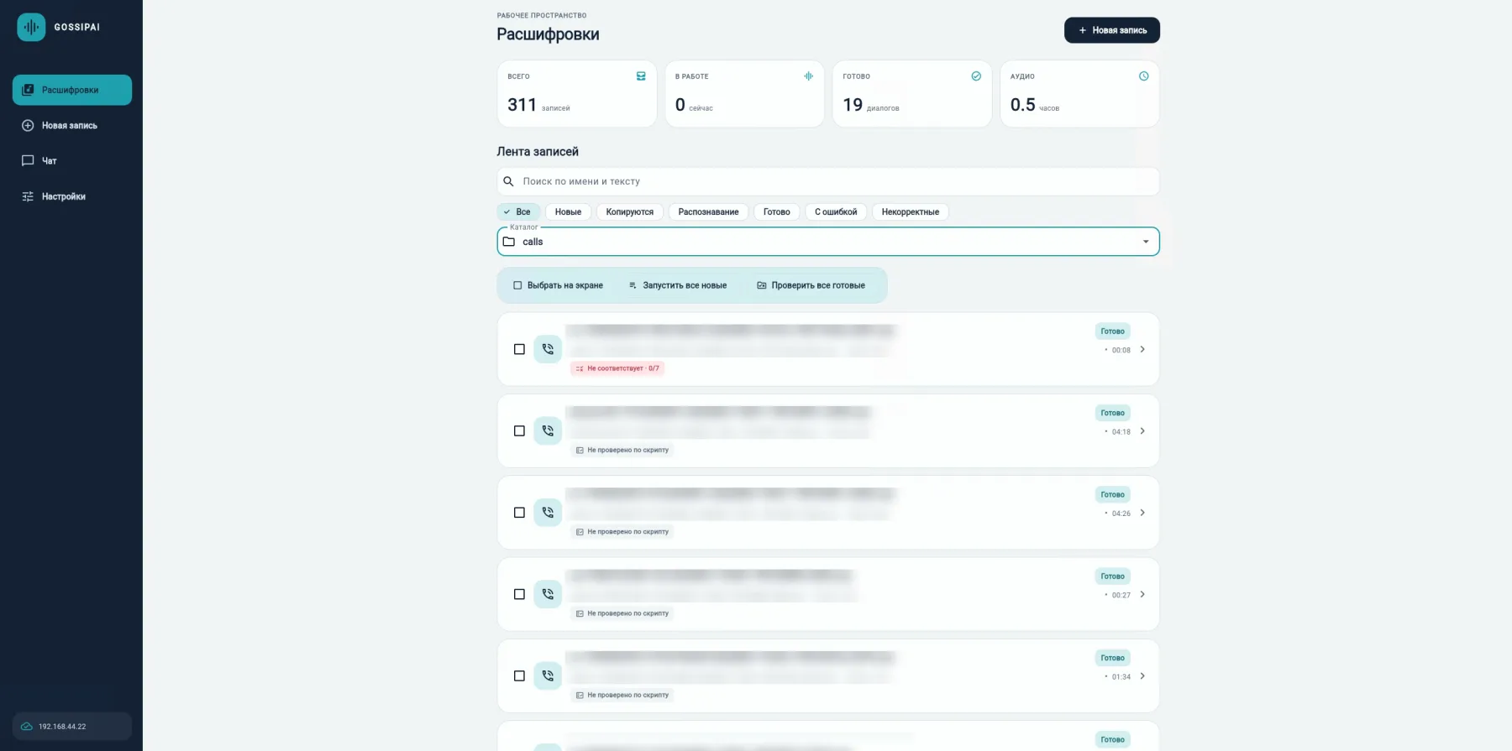
Task: Click Запустить все новые
Action: [678, 285]
